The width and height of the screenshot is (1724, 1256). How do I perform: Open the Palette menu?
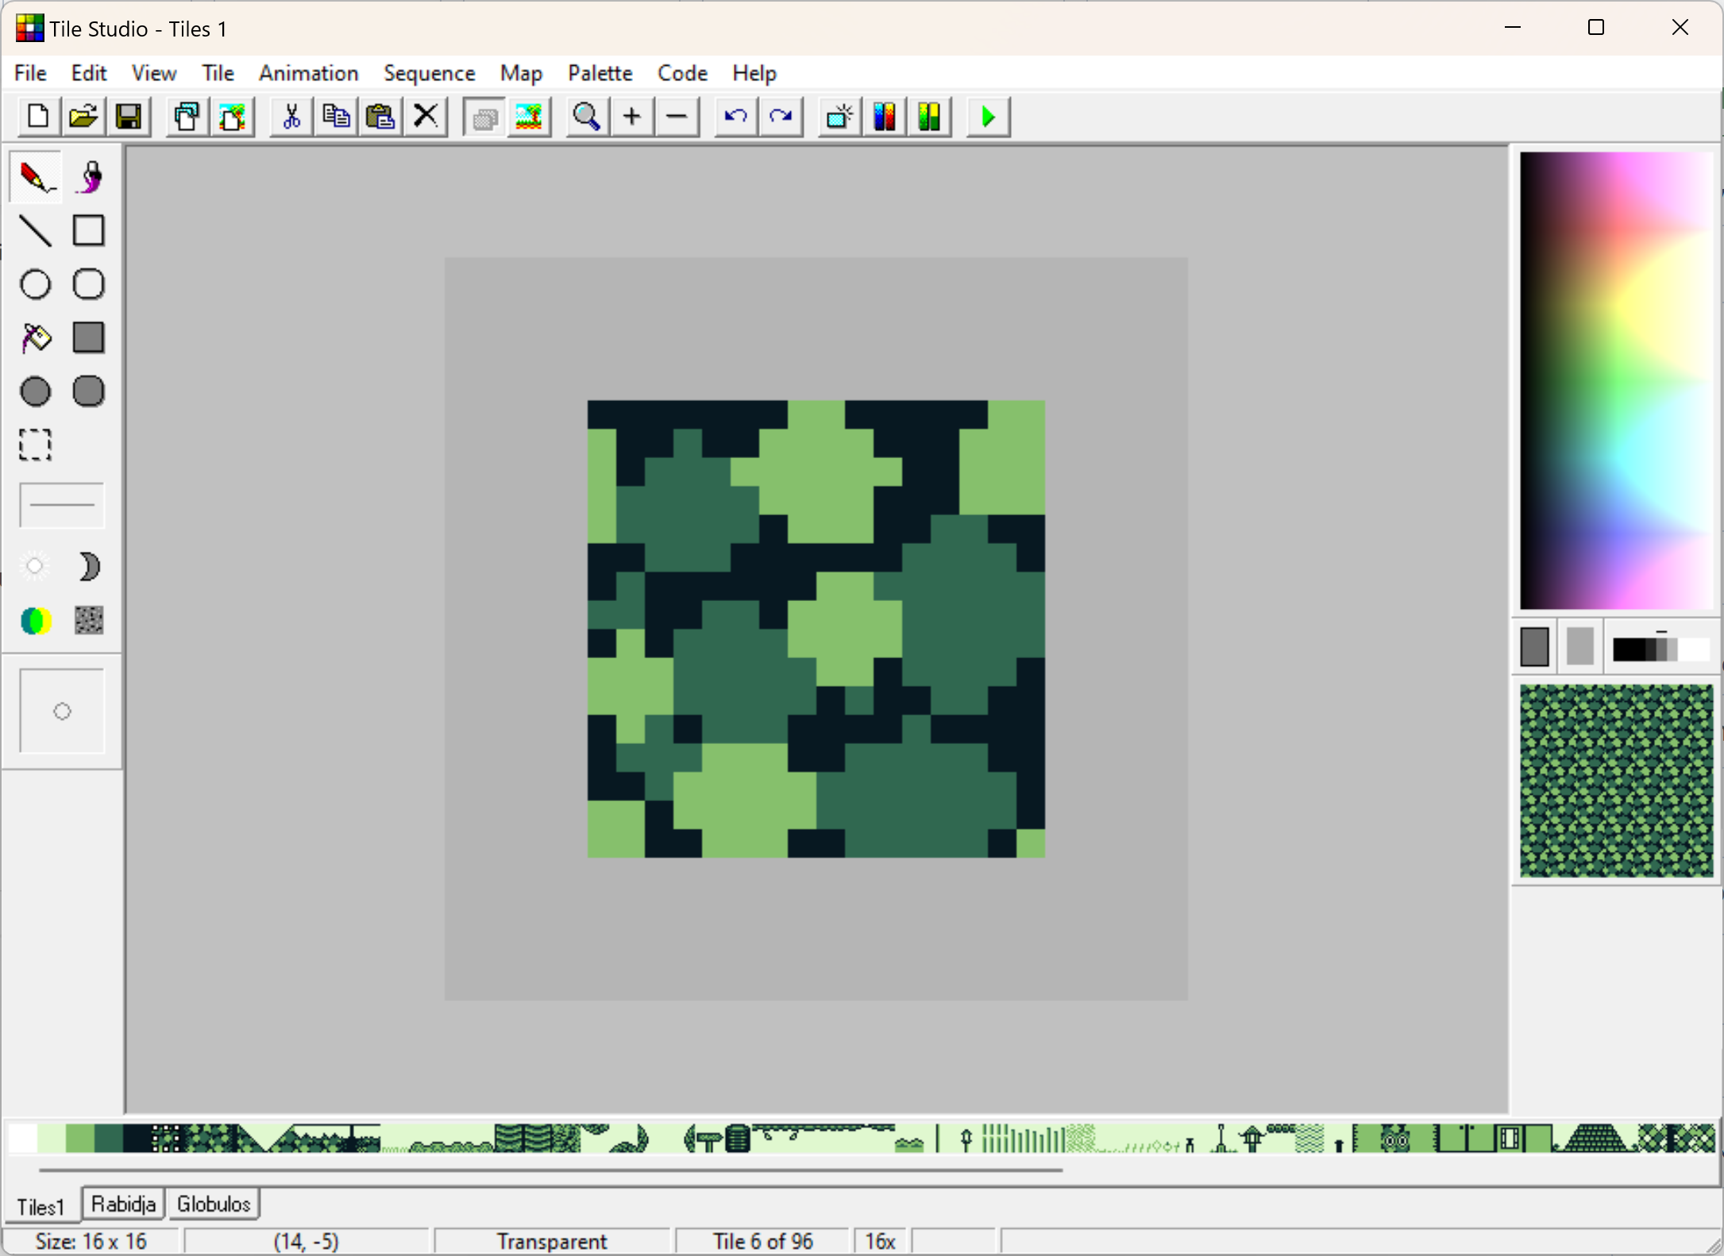600,73
